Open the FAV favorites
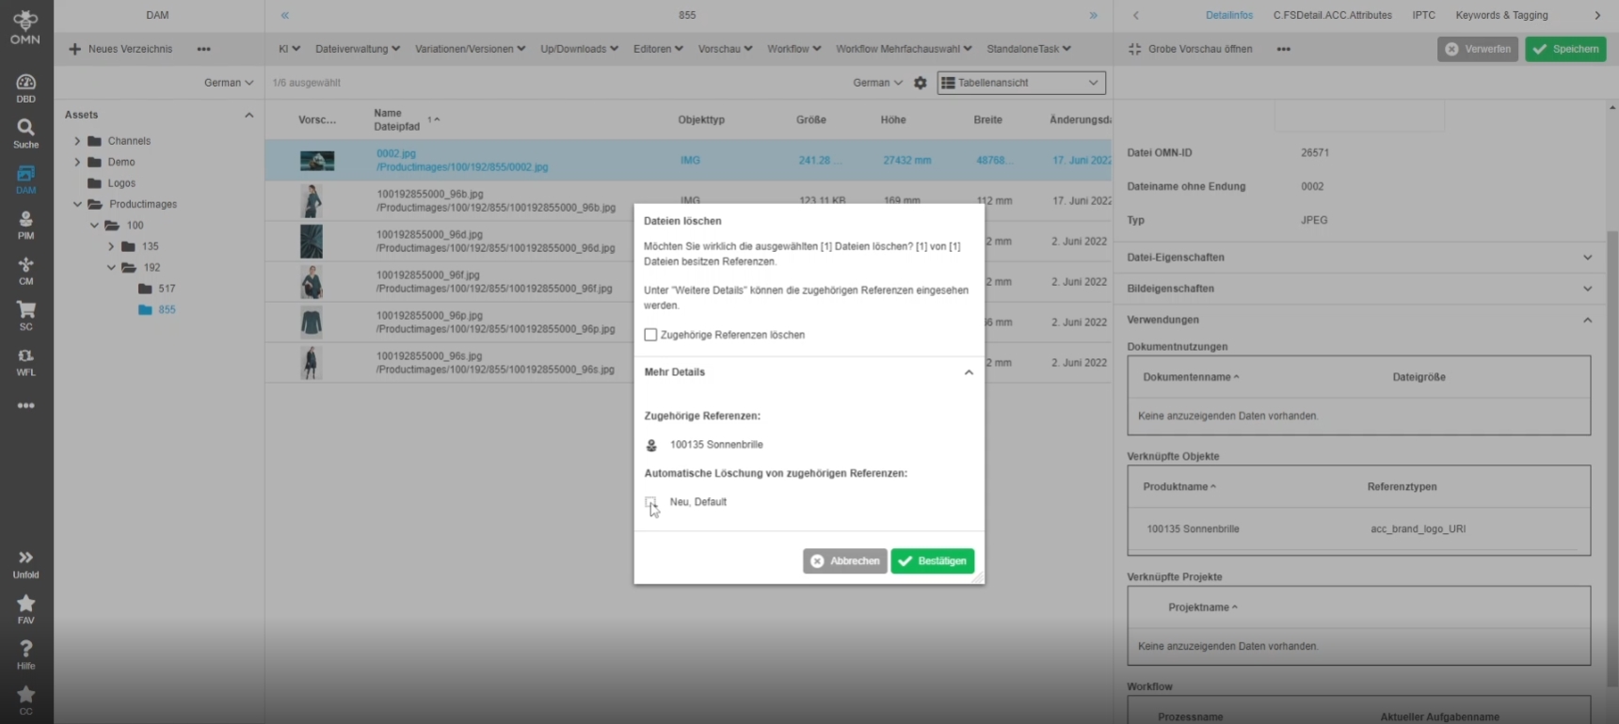The image size is (1619, 724). click(x=25, y=609)
